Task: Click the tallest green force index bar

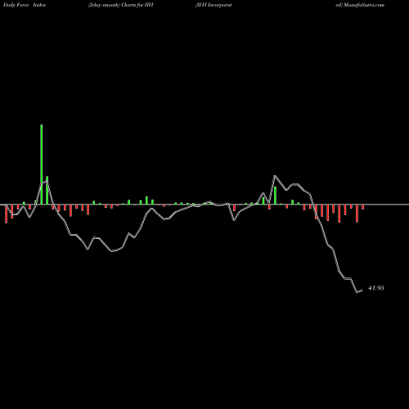Action: pos(42,164)
